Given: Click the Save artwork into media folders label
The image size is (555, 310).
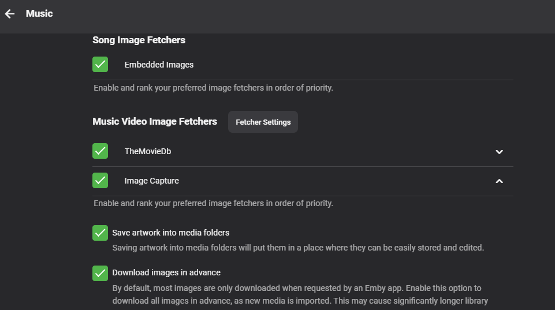Looking at the screenshot, I should (171, 233).
